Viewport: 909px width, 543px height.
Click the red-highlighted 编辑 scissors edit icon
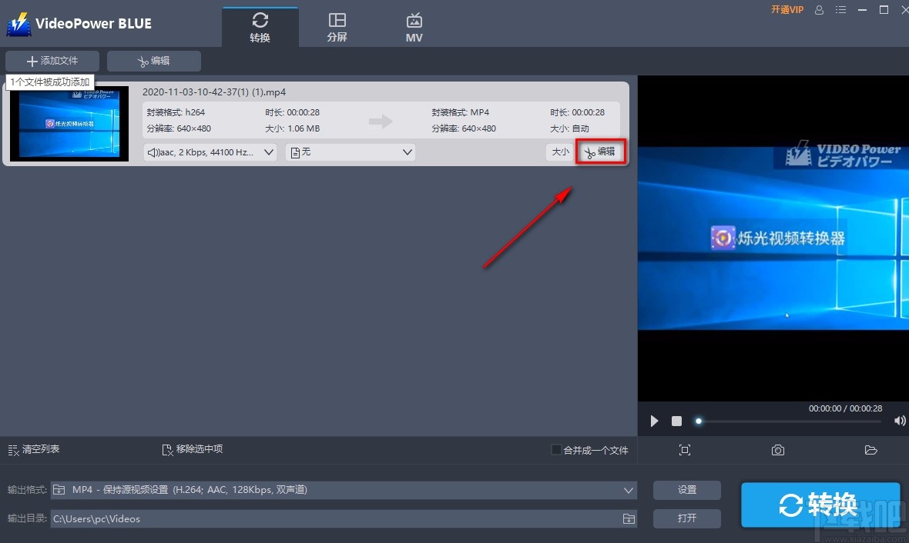tap(601, 152)
